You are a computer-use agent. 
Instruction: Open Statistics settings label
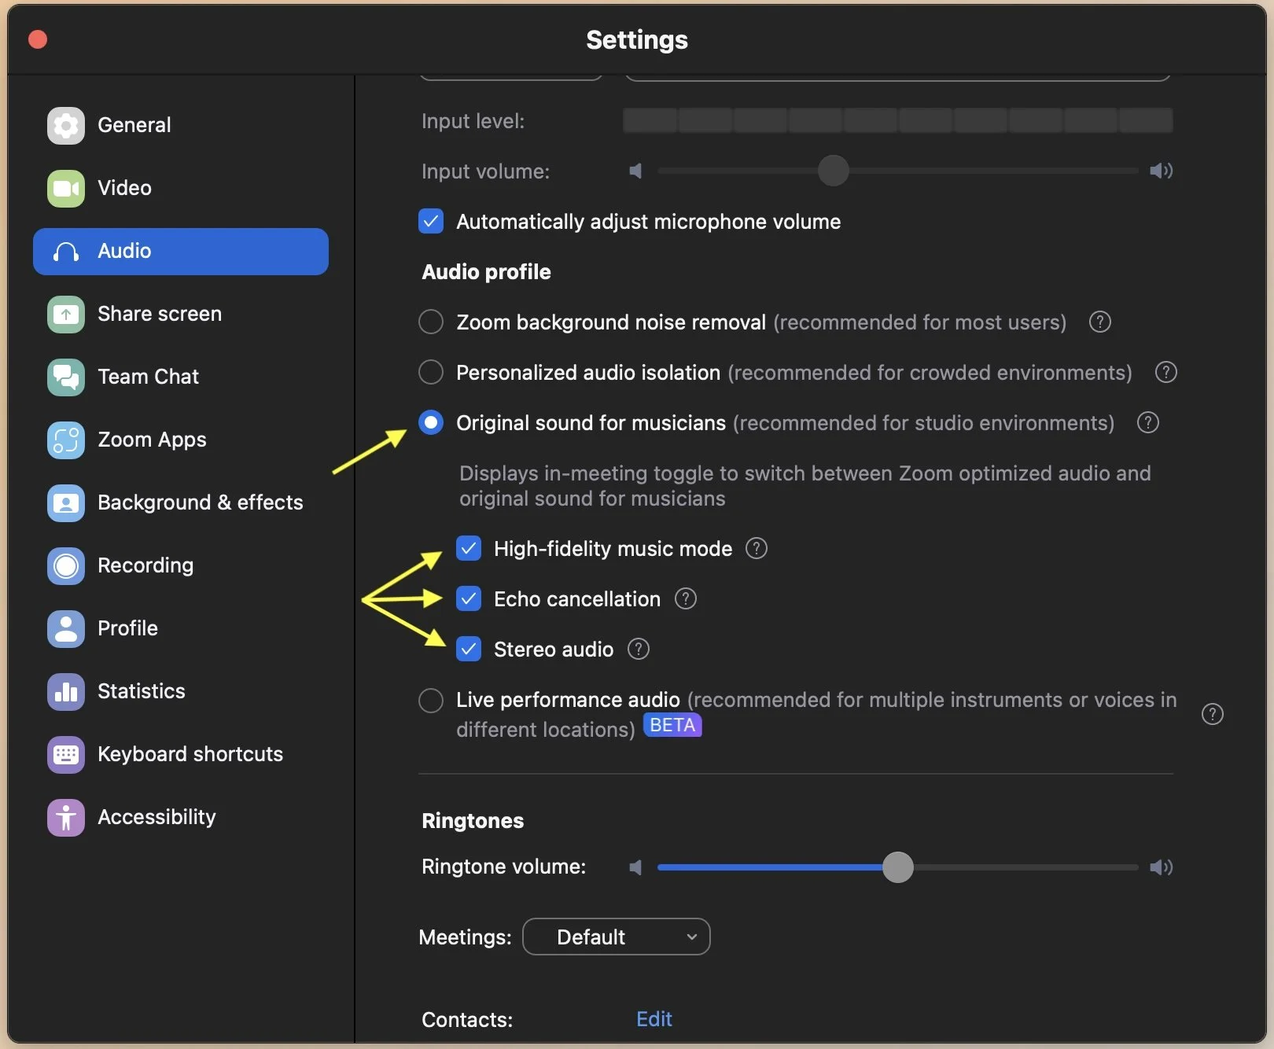coord(142,691)
